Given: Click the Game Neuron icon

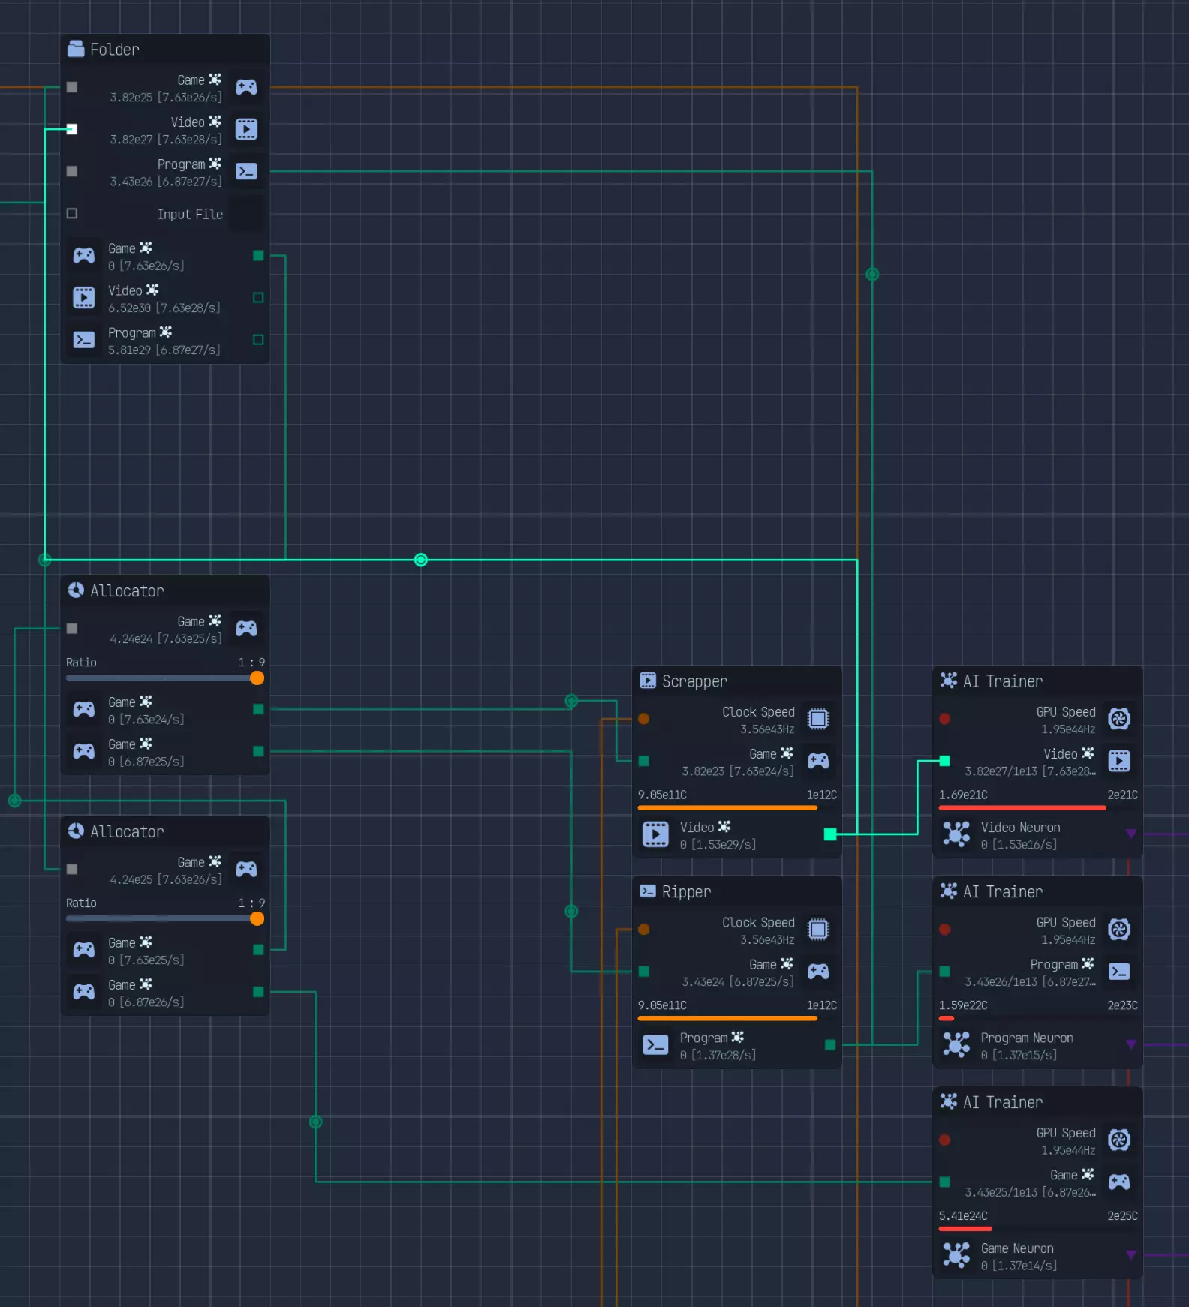Looking at the screenshot, I should 956,1255.
